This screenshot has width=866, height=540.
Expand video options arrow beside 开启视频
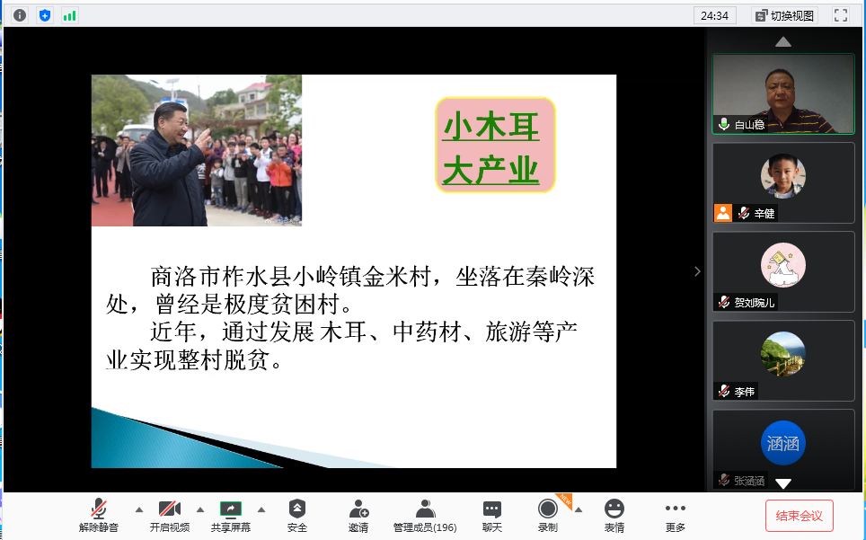tap(200, 509)
